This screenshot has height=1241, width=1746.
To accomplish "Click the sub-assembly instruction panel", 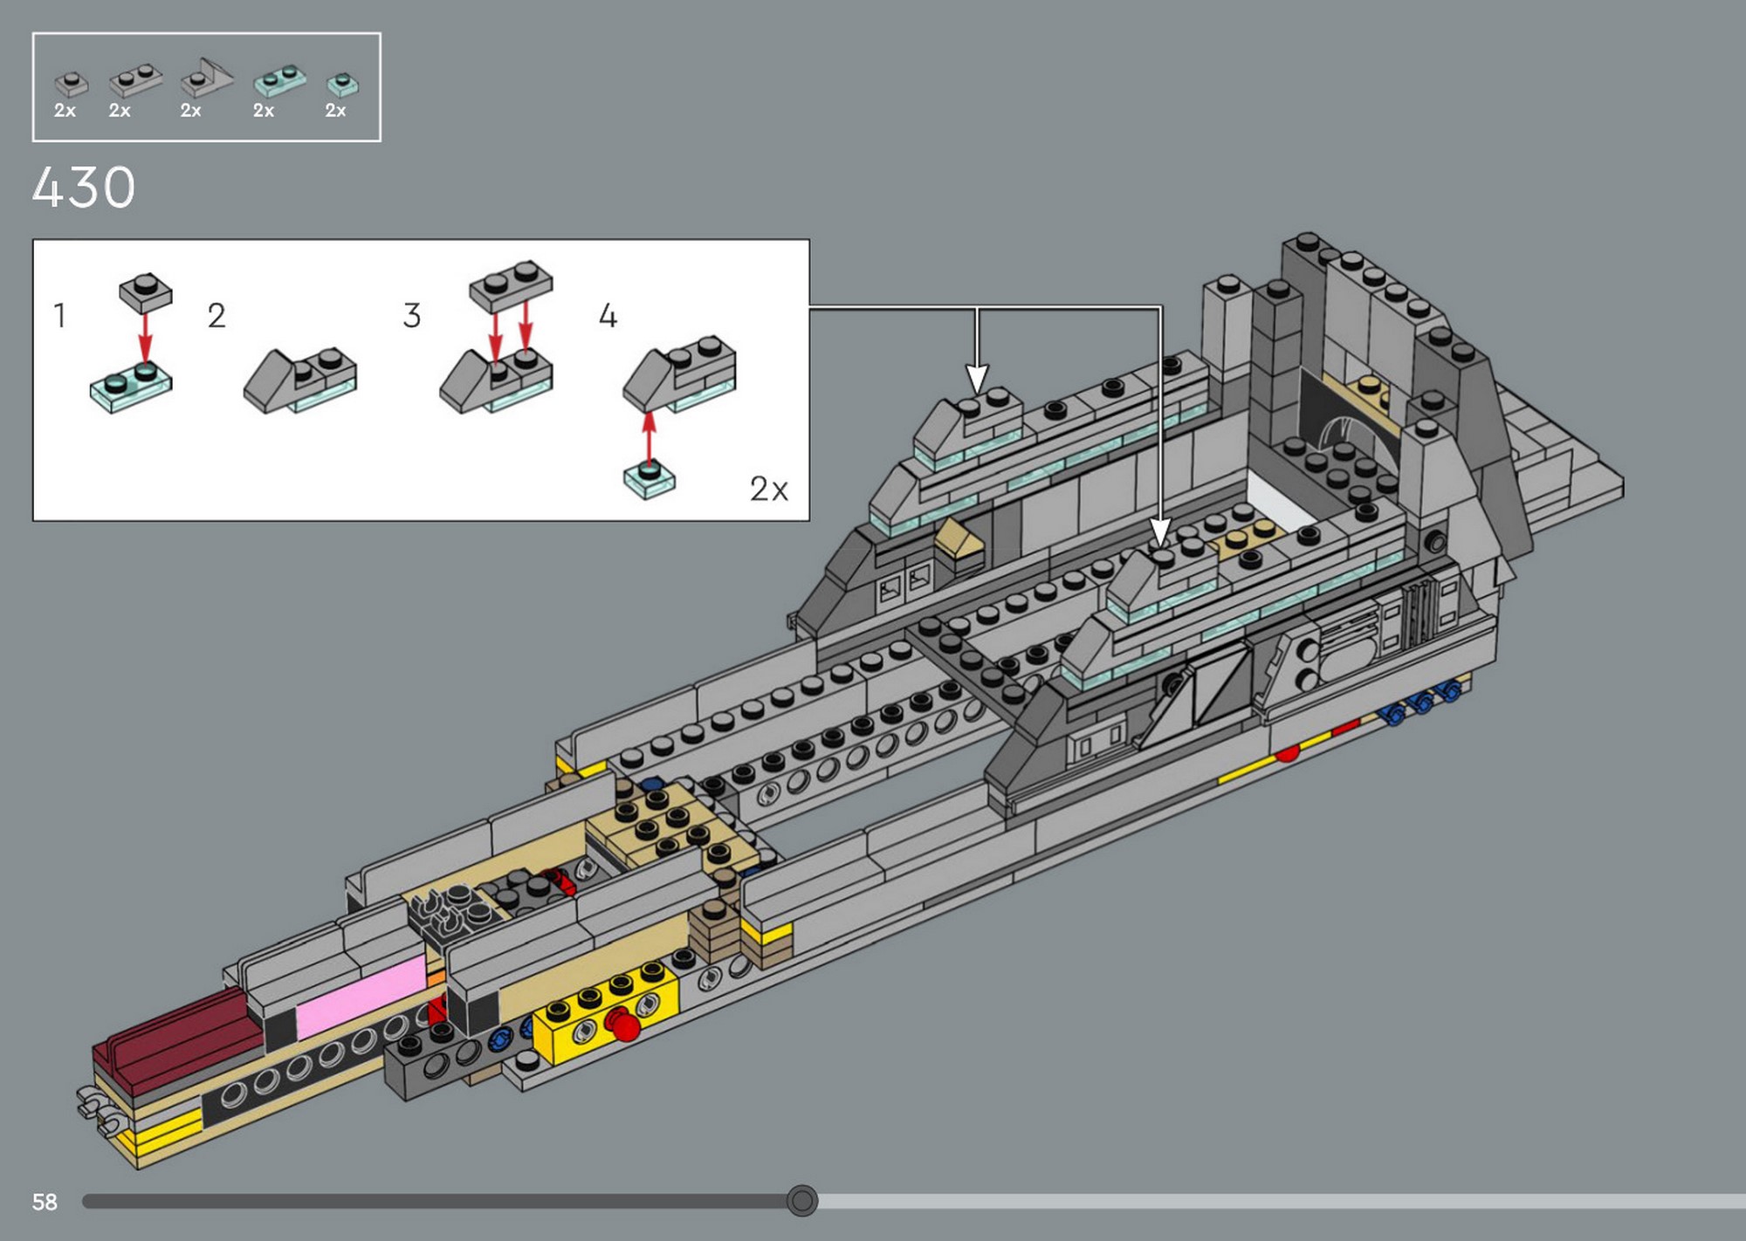I will tap(421, 381).
